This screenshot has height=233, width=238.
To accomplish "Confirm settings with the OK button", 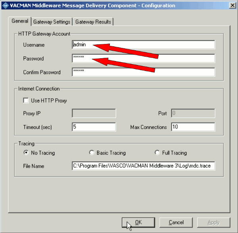I will (x=138, y=222).
